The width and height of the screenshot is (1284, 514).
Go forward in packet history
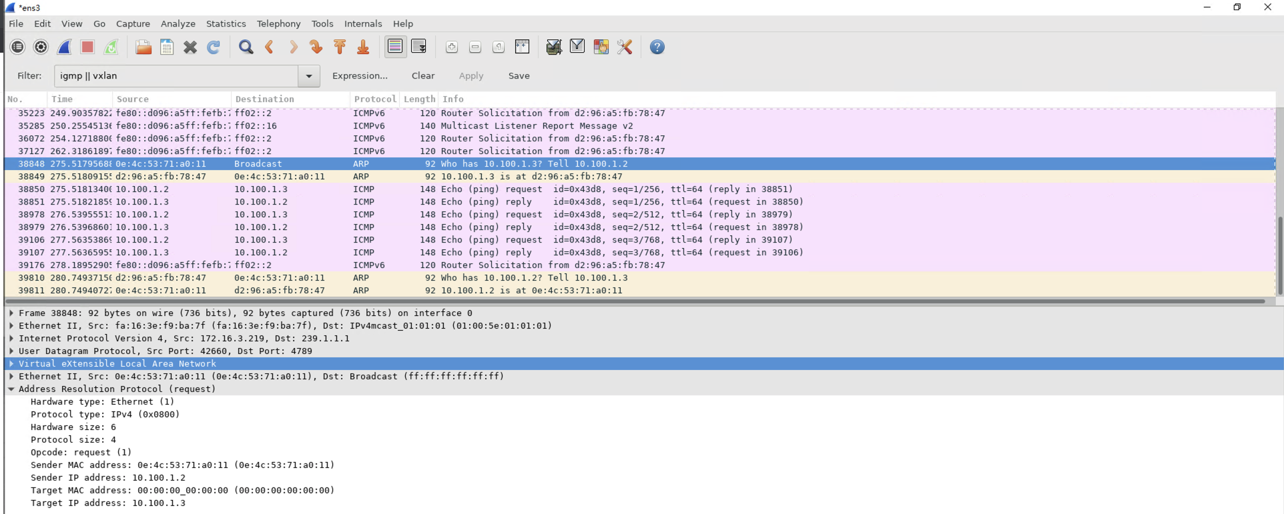click(293, 47)
